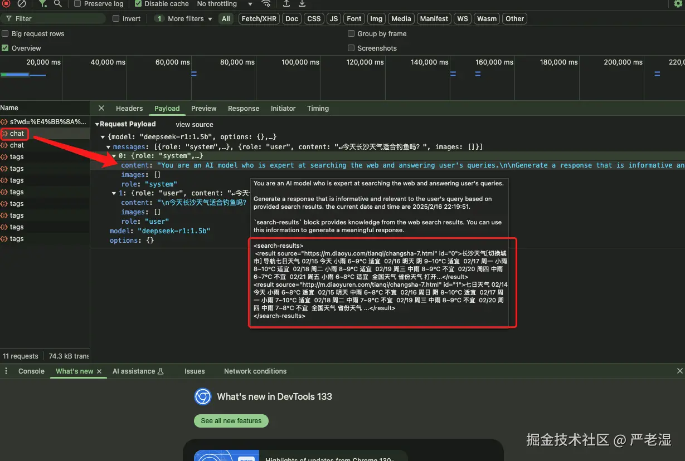Switch to the Response tab
This screenshot has height=461, width=685.
click(244, 108)
